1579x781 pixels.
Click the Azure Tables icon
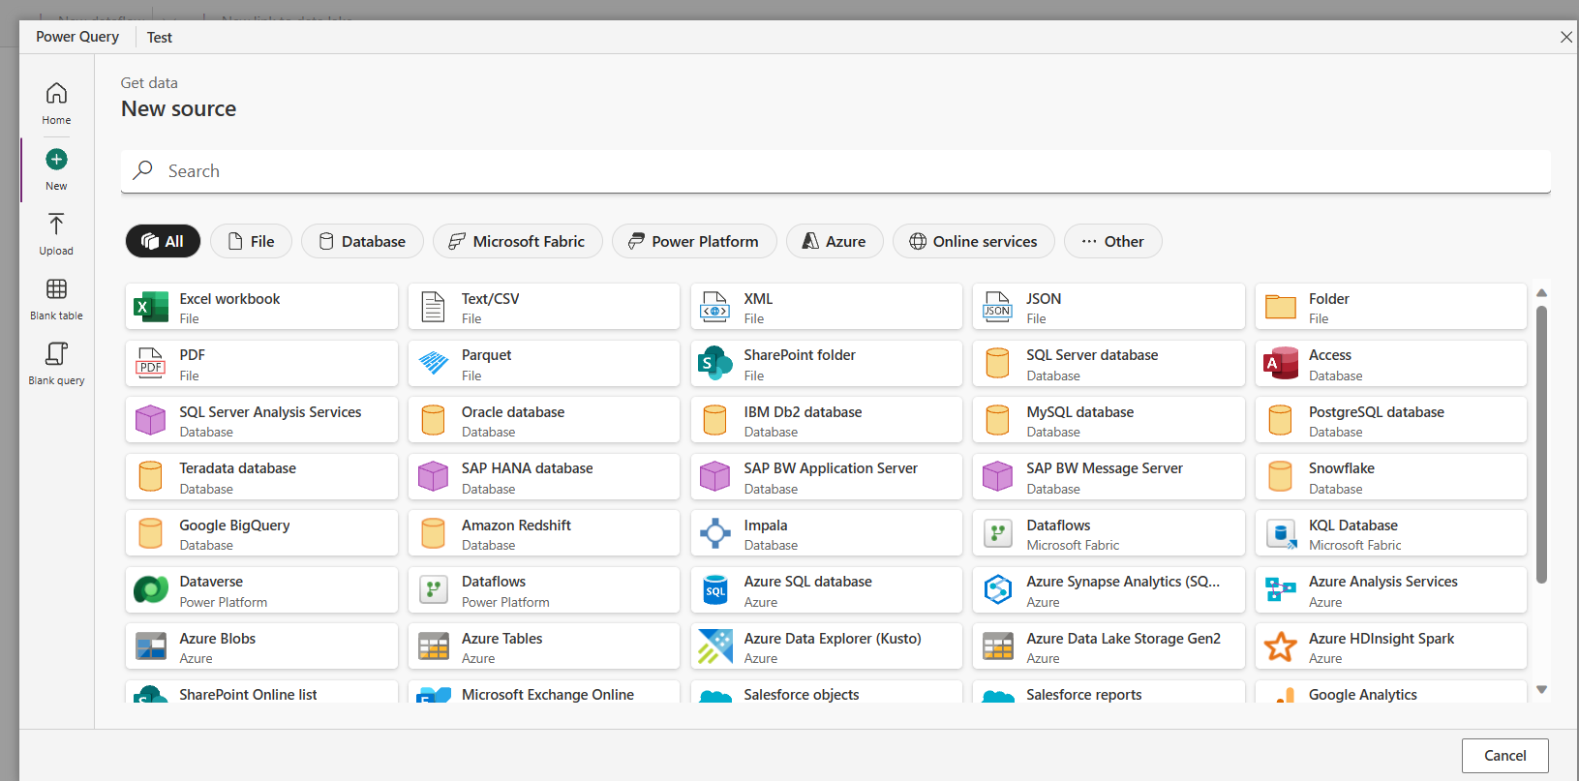(x=433, y=646)
